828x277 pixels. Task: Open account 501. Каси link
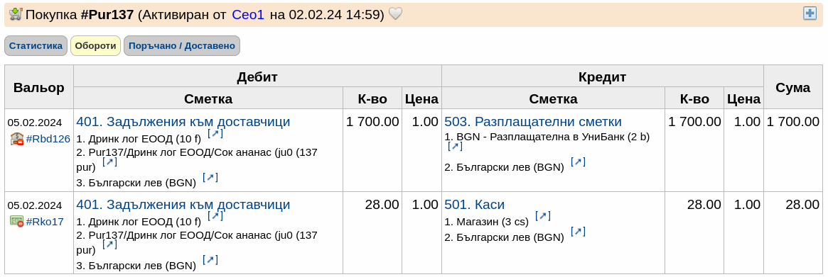coord(474,204)
